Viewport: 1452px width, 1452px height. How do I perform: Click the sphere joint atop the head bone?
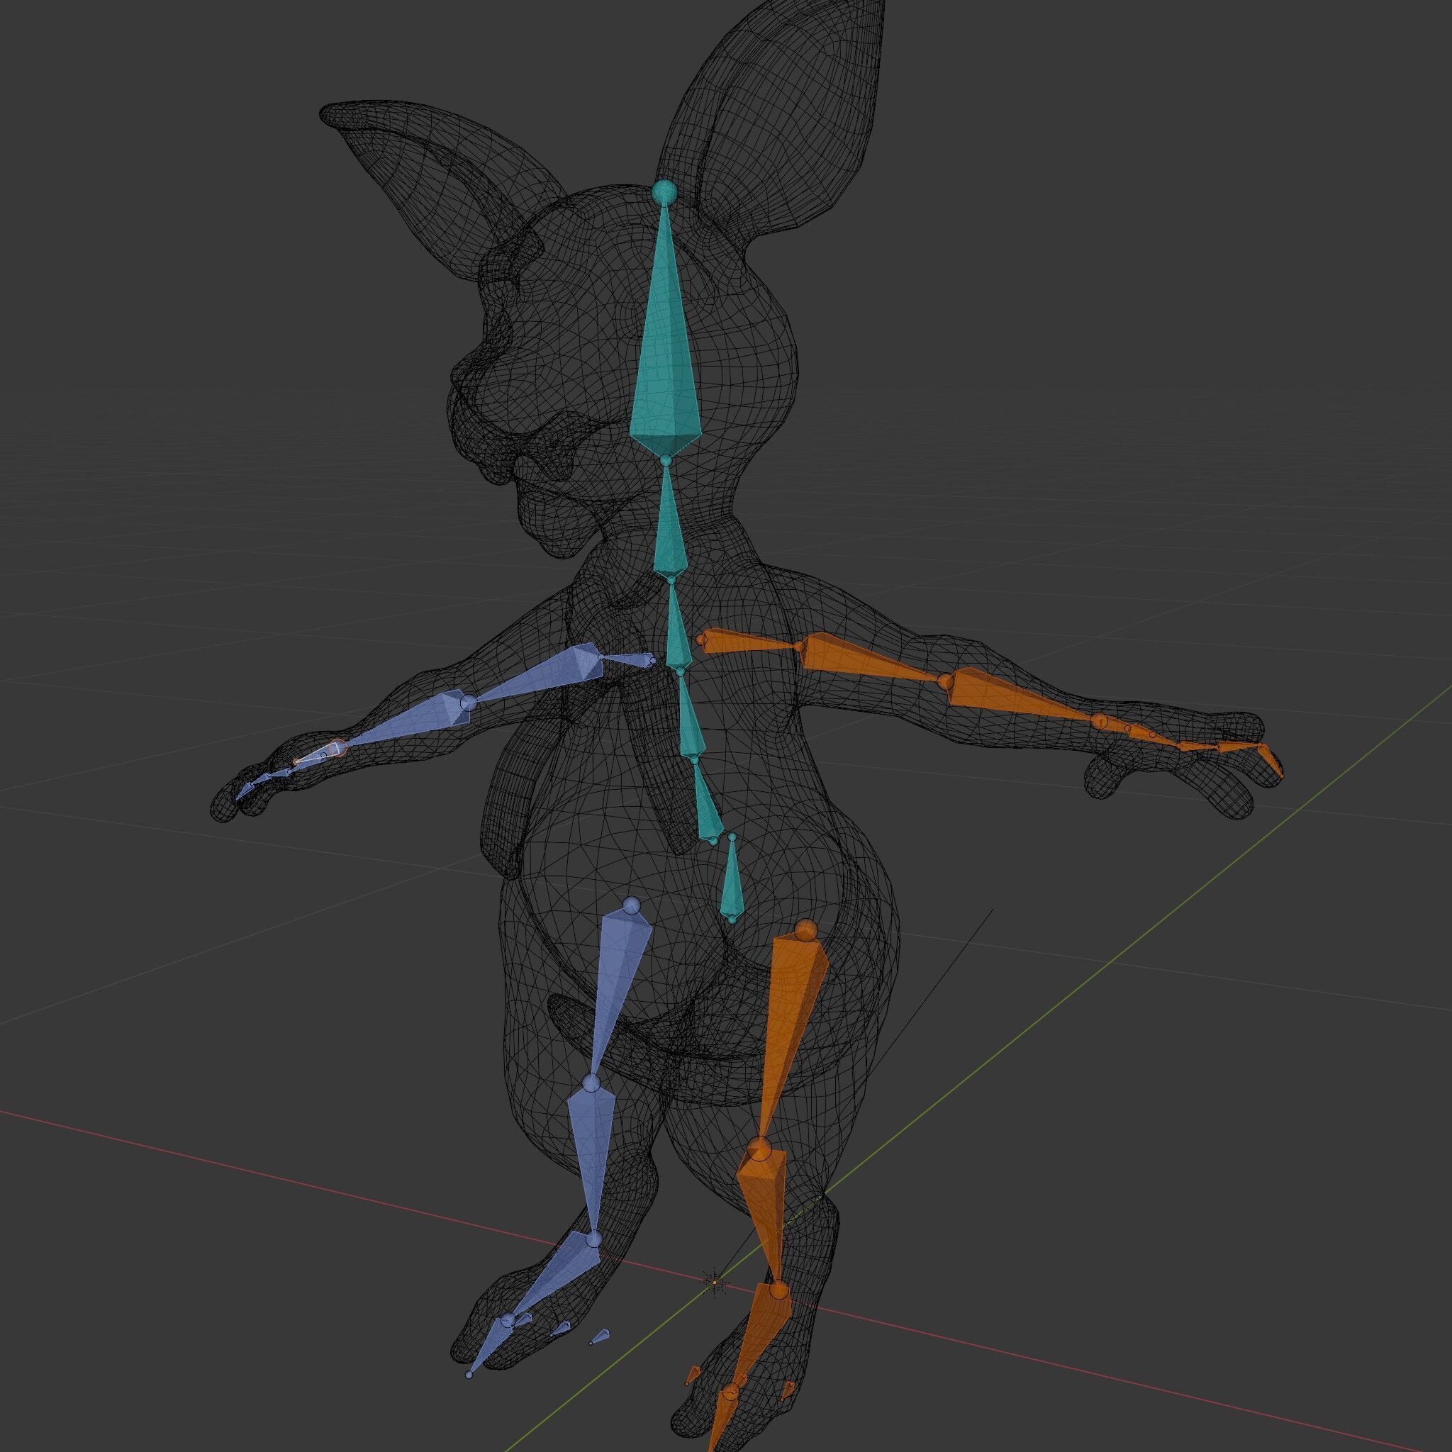[x=664, y=191]
